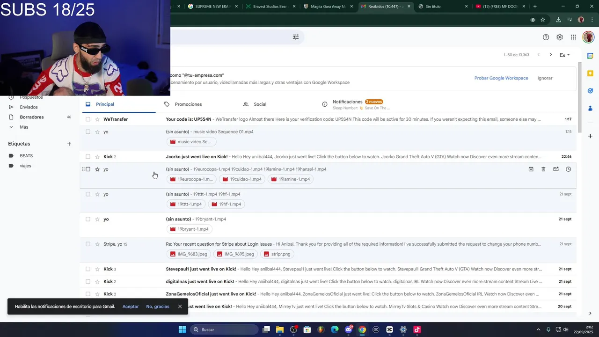Mark the 19eurocopa email as unread
The height and width of the screenshot is (337, 599).
click(556, 169)
